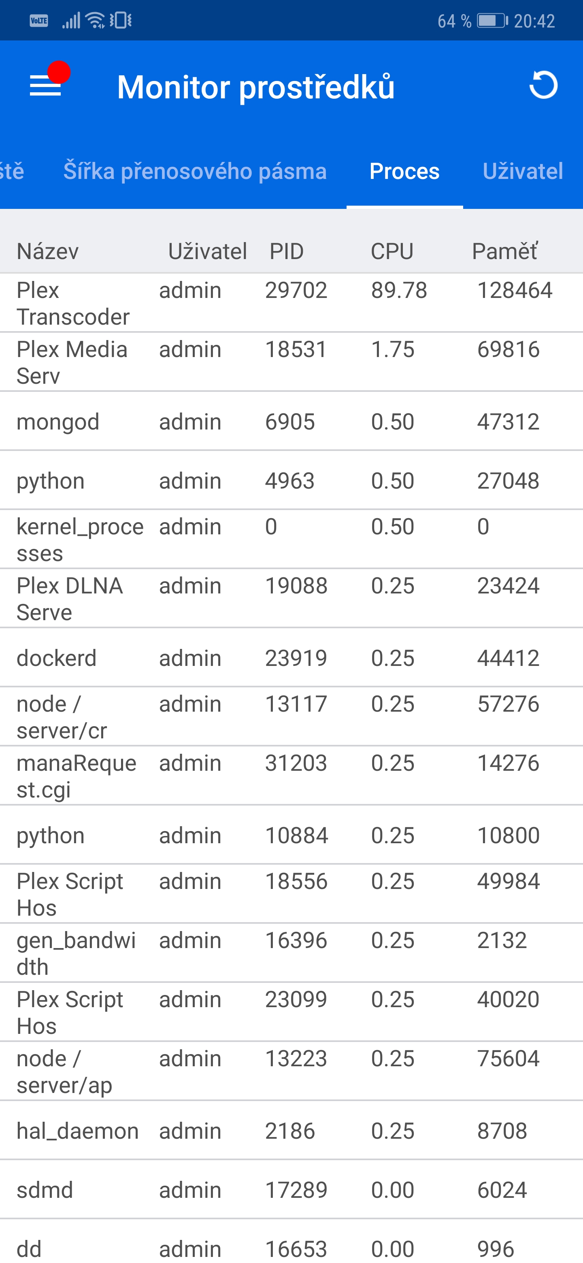Image resolution: width=583 pixels, height=1263 pixels.
Task: Sort by the CPU column header
Action: 392,251
